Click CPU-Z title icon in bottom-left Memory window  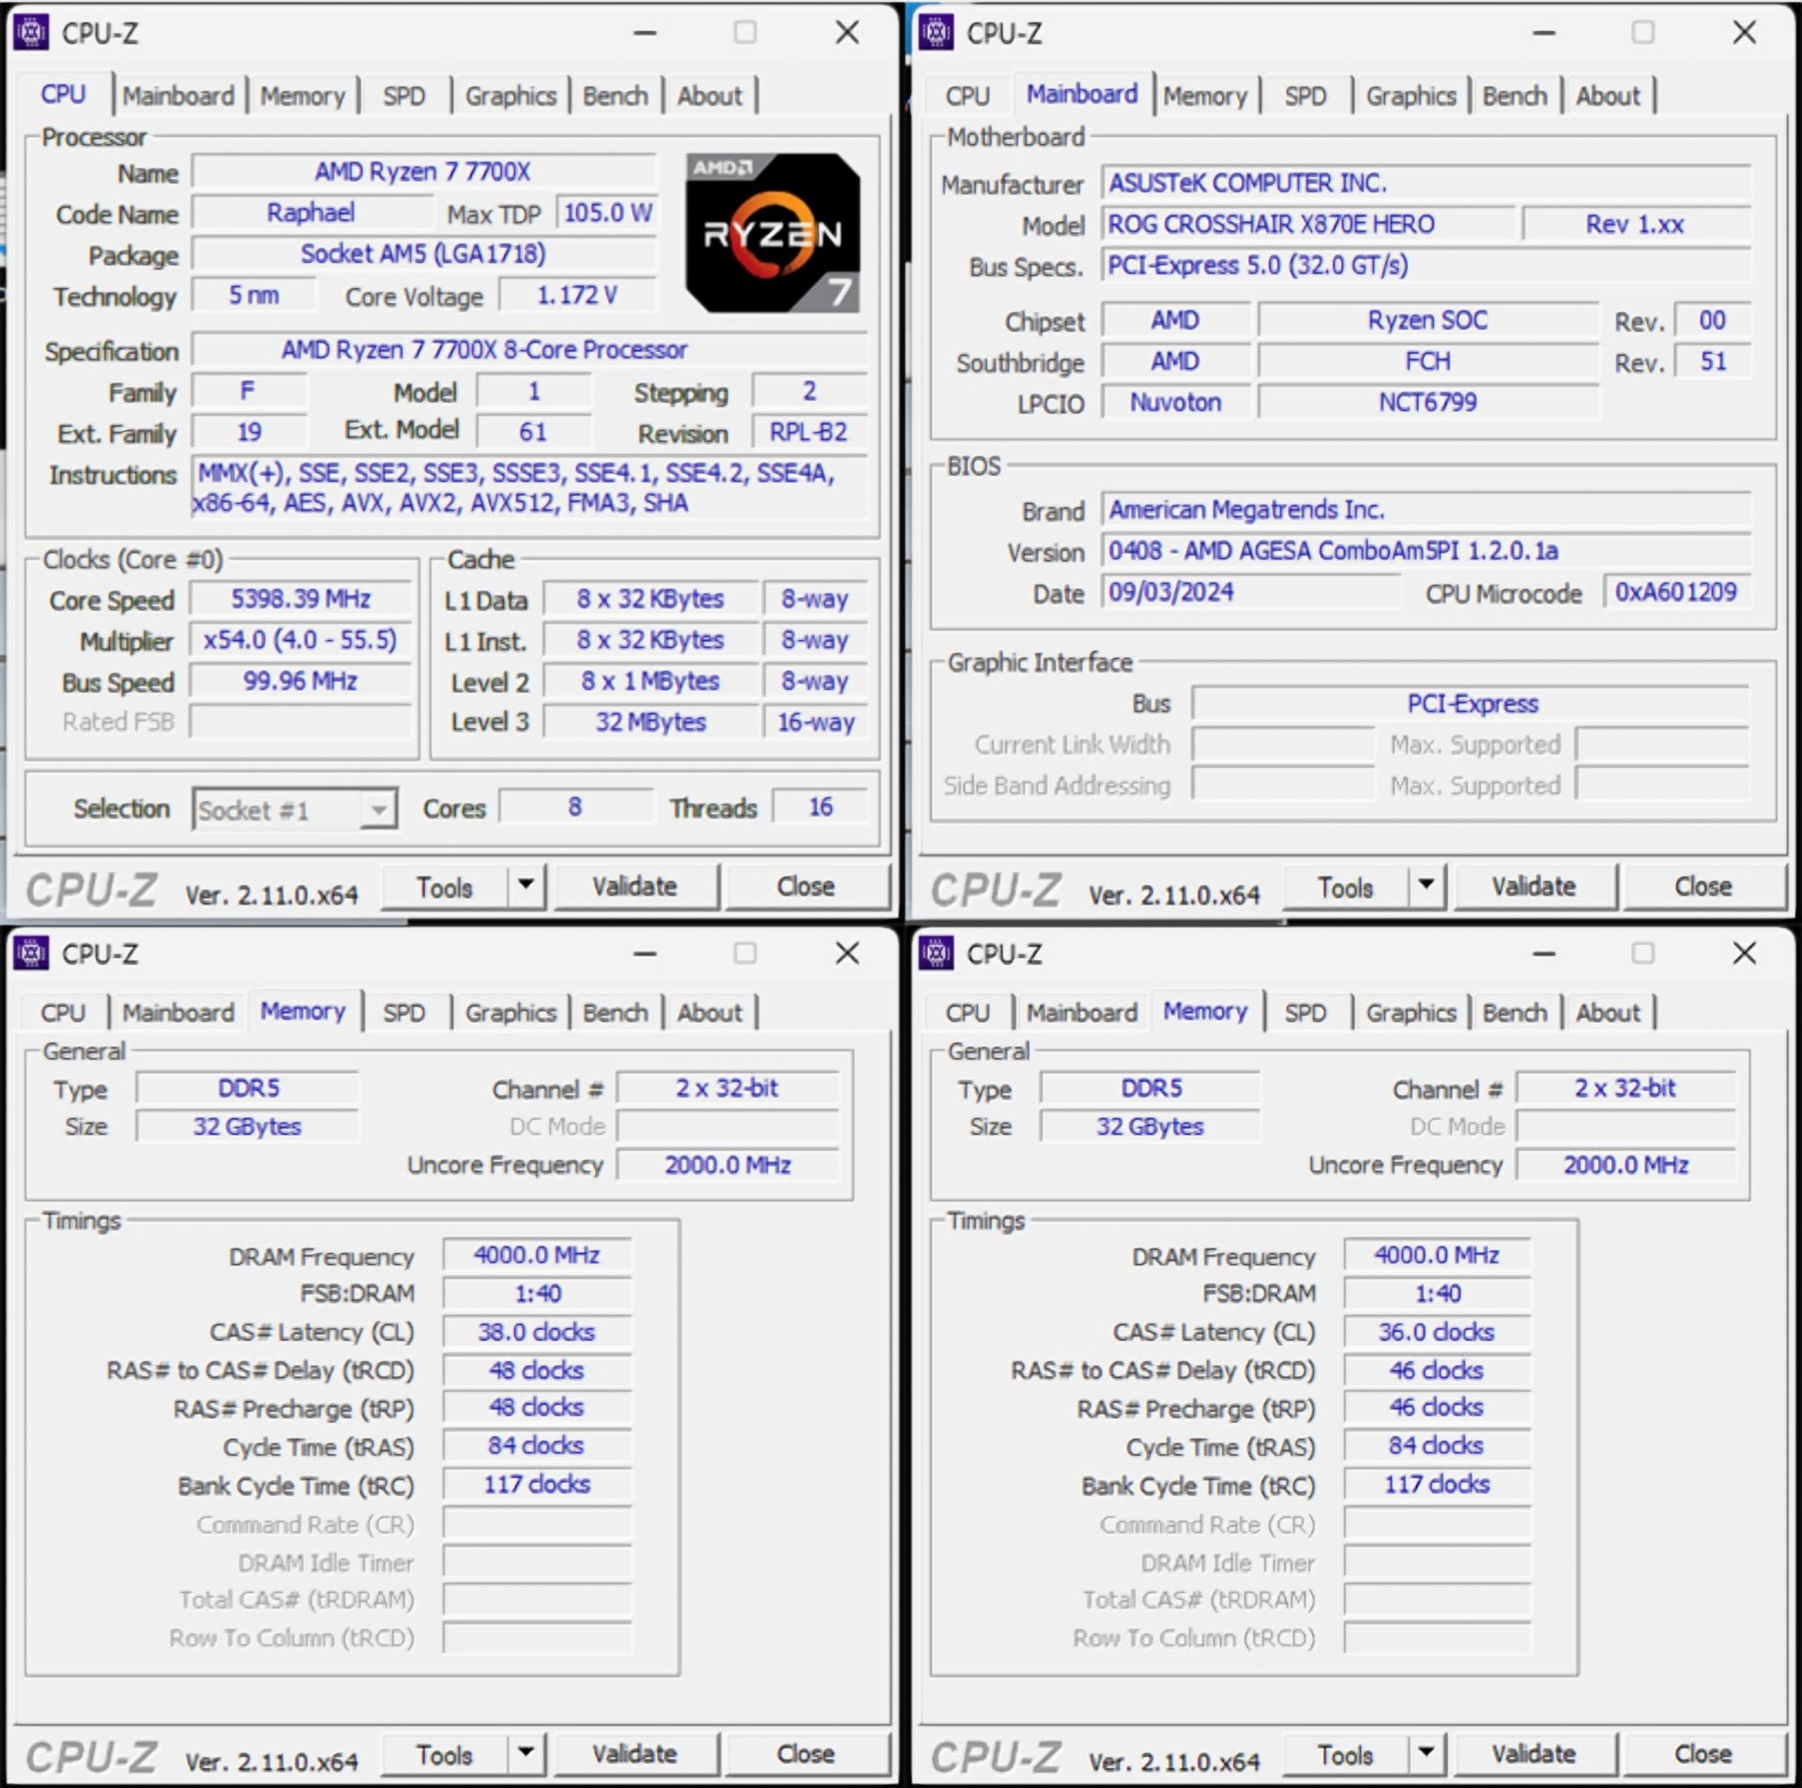31,954
